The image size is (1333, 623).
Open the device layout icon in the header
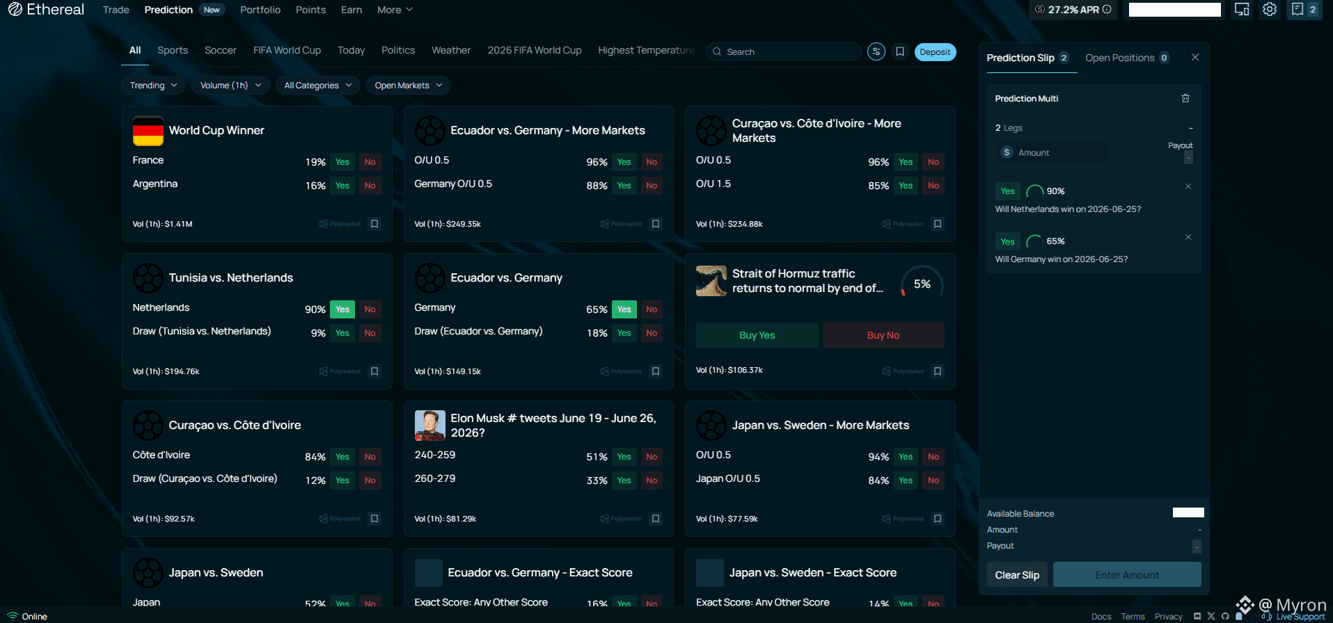pos(1242,10)
